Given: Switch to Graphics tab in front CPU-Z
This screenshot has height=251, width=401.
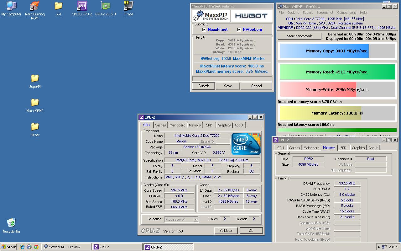Looking at the screenshot, I should coord(224,125).
